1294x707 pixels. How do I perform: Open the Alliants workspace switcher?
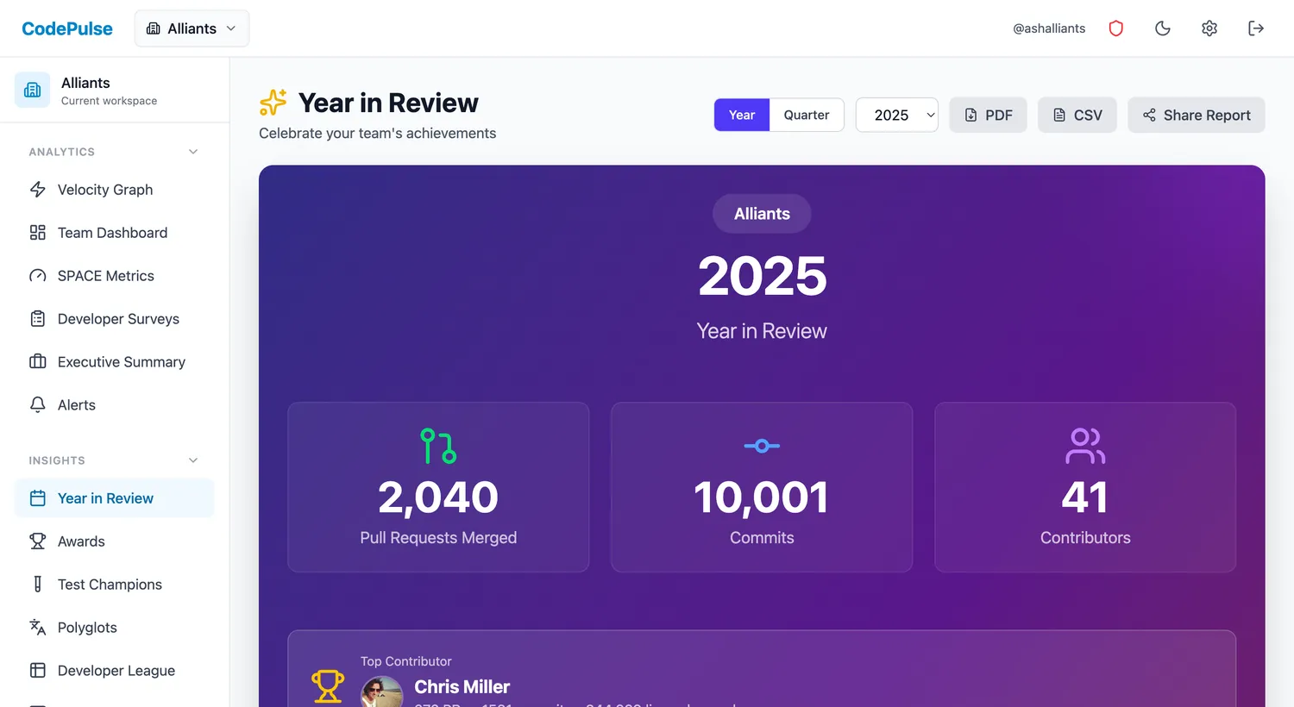click(191, 28)
